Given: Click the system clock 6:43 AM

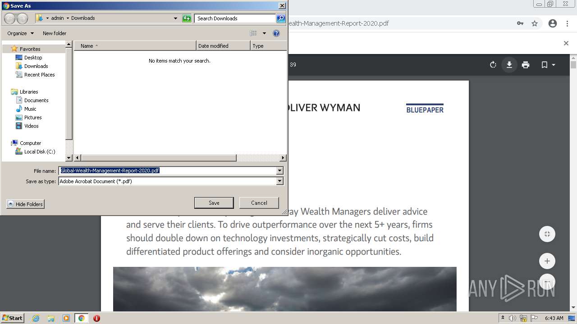Looking at the screenshot, I should click(x=554, y=318).
